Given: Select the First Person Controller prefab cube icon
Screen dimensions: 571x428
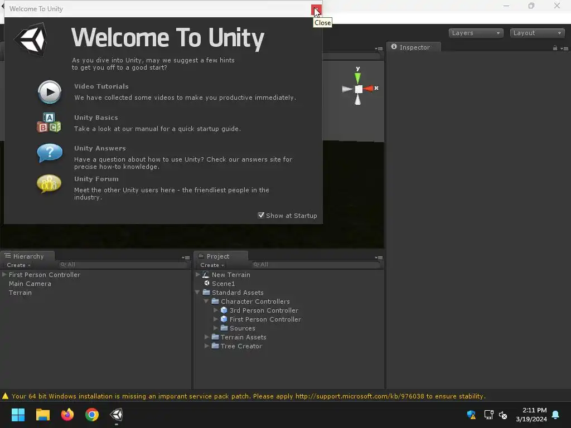Looking at the screenshot, I should pyautogui.click(x=224, y=319).
